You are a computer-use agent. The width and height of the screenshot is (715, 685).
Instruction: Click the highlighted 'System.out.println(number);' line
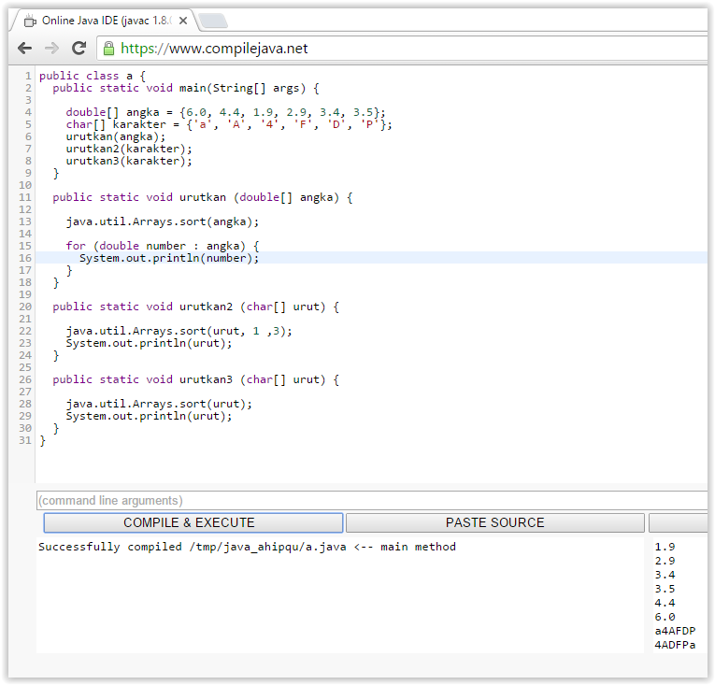tap(169, 258)
